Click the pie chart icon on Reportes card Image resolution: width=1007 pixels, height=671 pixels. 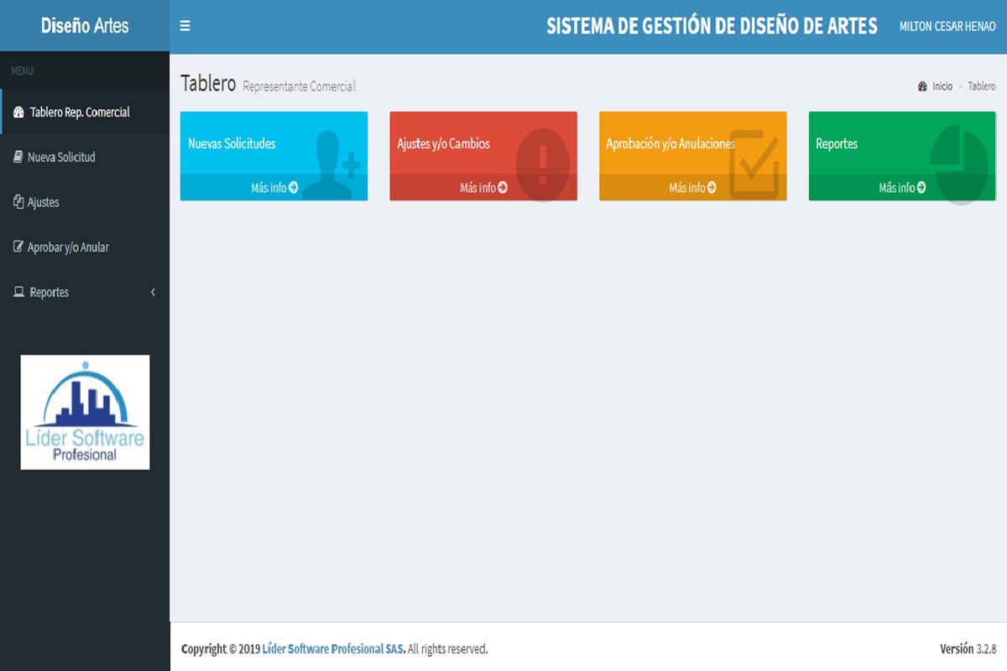click(x=959, y=159)
